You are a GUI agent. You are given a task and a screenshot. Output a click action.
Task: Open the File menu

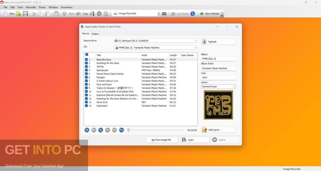pos(5,8)
